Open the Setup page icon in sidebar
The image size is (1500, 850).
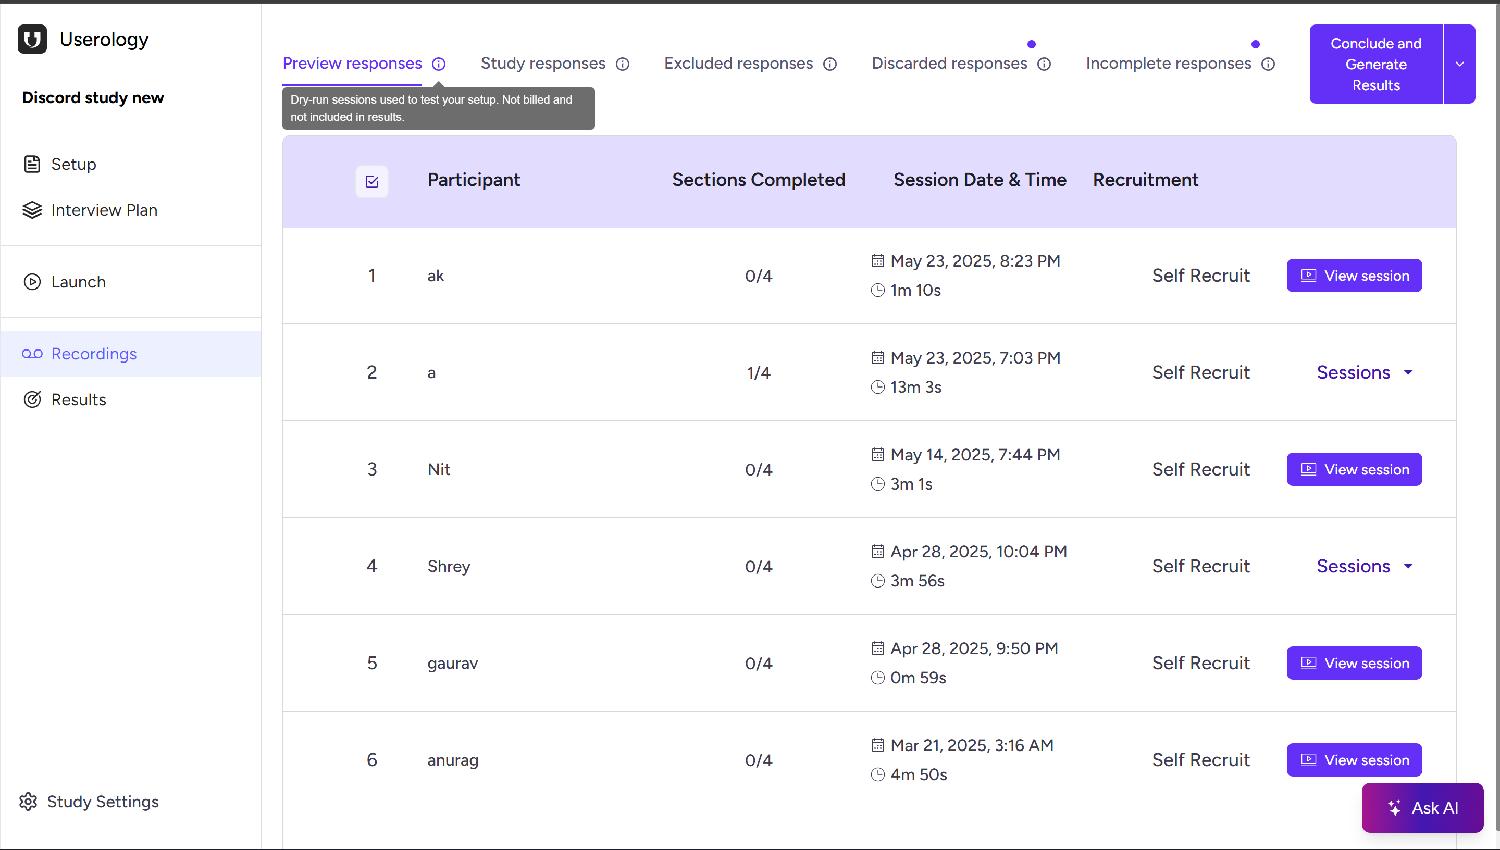32,164
